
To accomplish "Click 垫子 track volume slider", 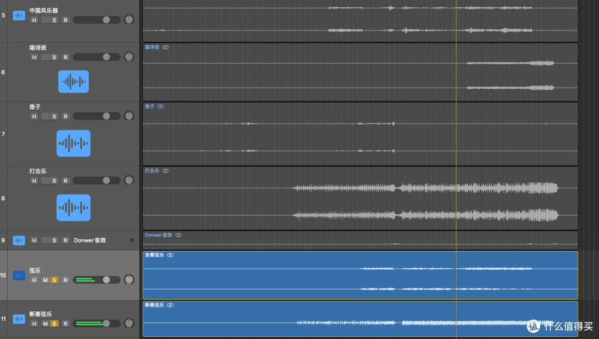I will [97, 116].
